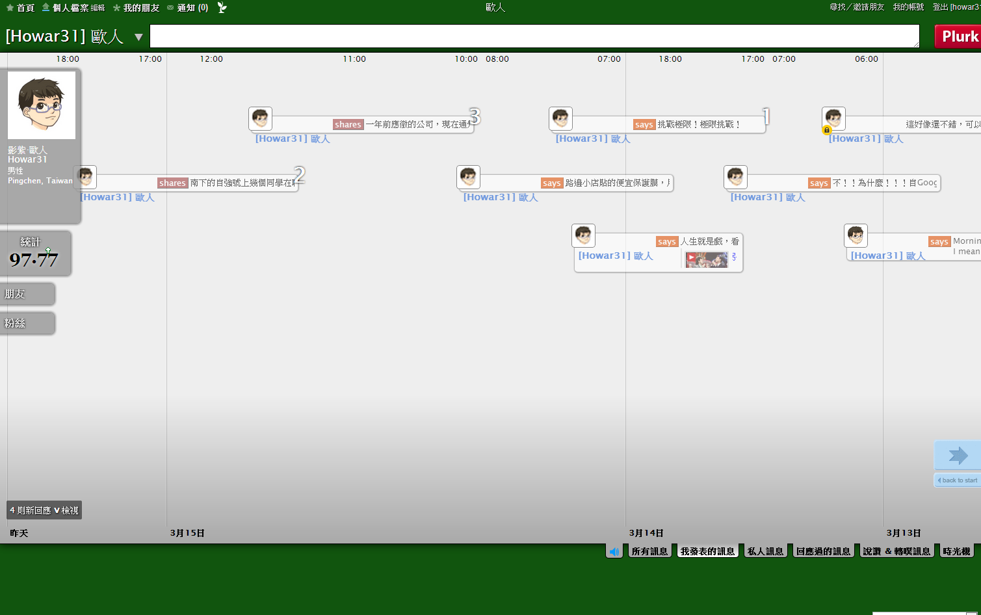
Task: Expand the 朋友 side panel
Action: (x=26, y=294)
